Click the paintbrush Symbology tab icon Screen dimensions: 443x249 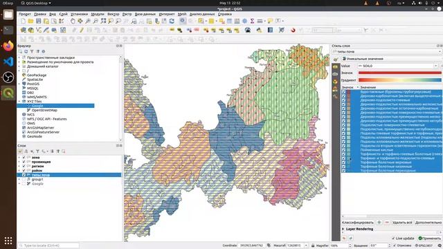point(336,59)
